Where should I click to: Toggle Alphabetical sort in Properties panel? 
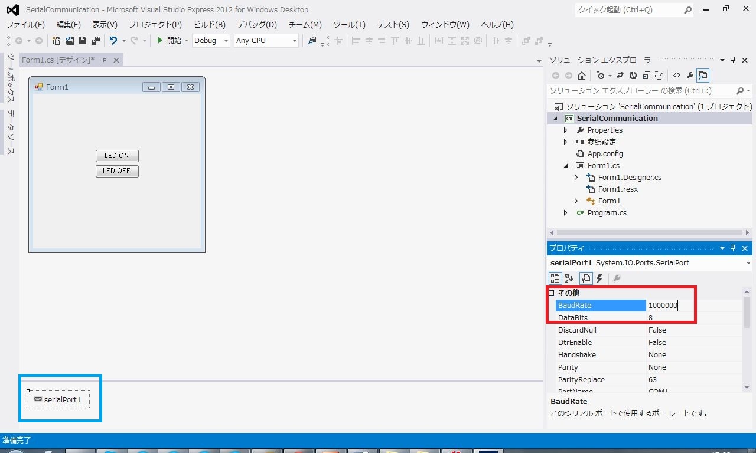pyautogui.click(x=569, y=278)
